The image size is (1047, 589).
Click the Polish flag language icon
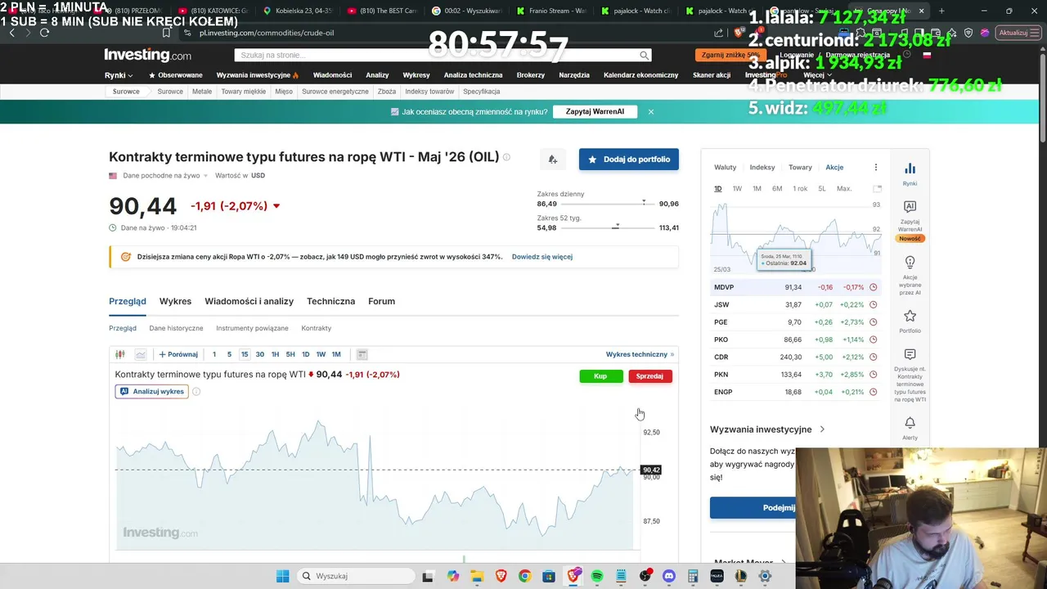[x=927, y=55]
